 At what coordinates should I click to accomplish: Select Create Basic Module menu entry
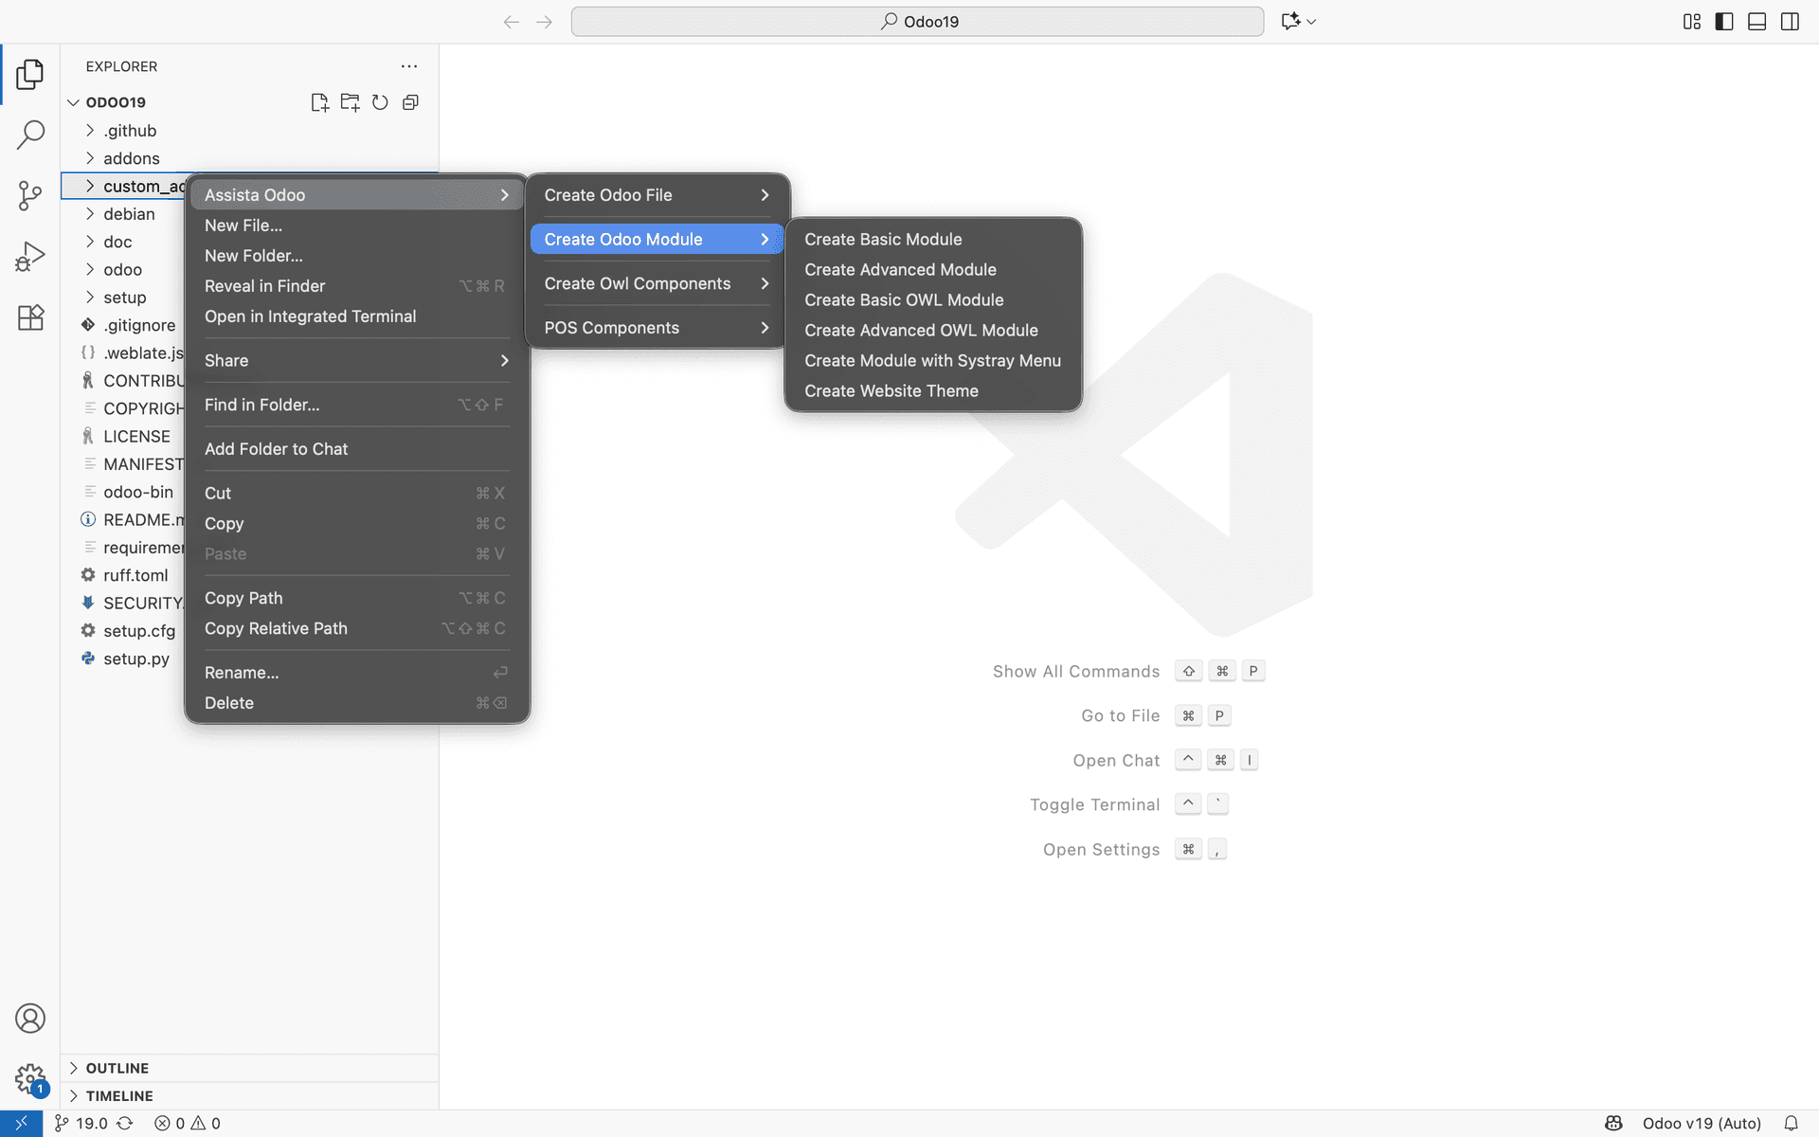(x=883, y=240)
